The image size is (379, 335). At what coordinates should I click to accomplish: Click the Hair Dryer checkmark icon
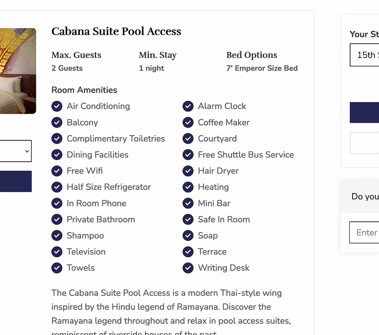point(188,171)
